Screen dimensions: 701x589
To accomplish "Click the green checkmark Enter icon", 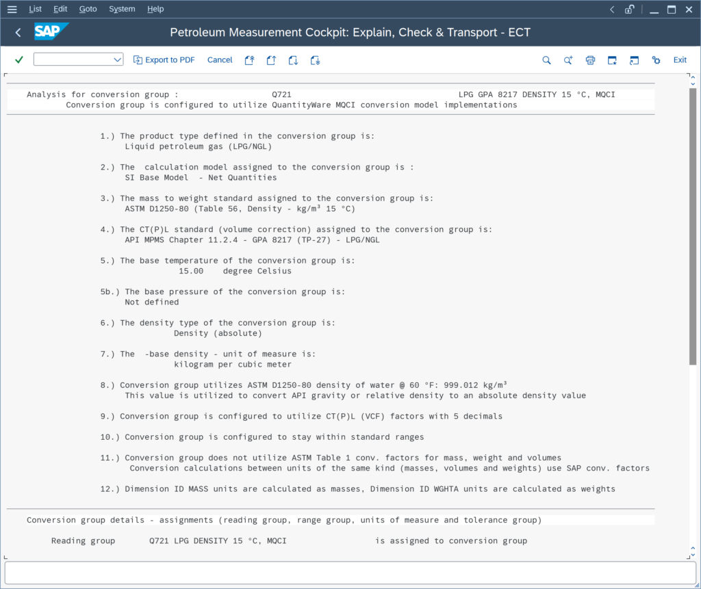I will point(18,60).
